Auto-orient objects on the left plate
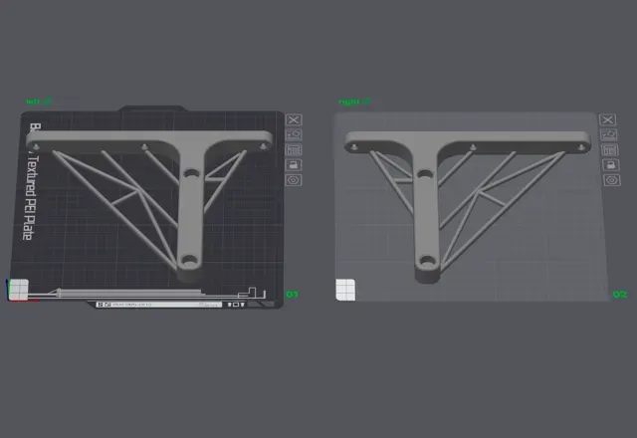Image resolution: width=637 pixels, height=438 pixels. coord(294,135)
